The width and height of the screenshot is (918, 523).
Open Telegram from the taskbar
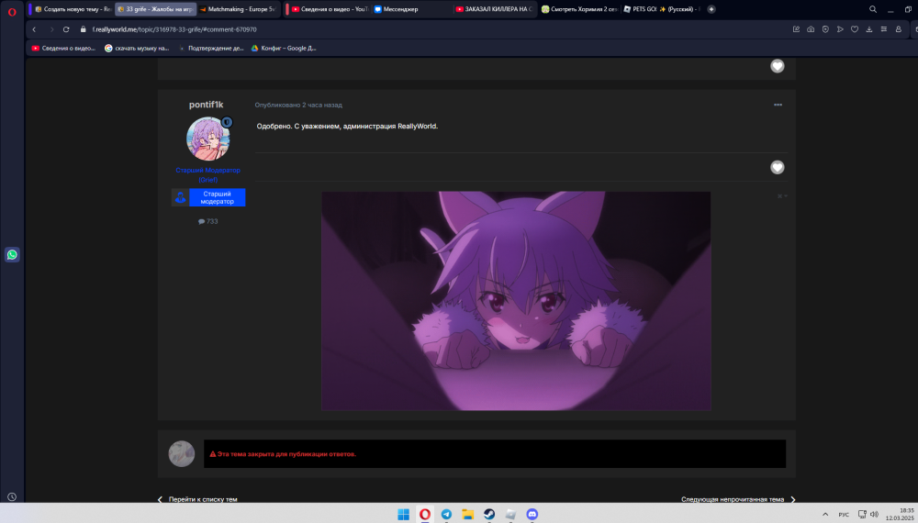click(446, 514)
